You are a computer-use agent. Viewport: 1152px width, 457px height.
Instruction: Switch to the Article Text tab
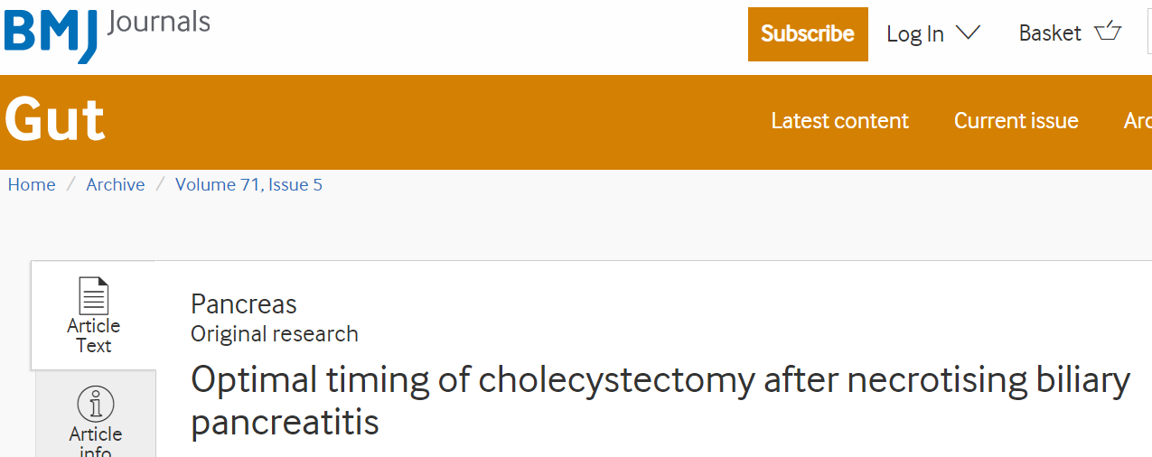point(93,315)
